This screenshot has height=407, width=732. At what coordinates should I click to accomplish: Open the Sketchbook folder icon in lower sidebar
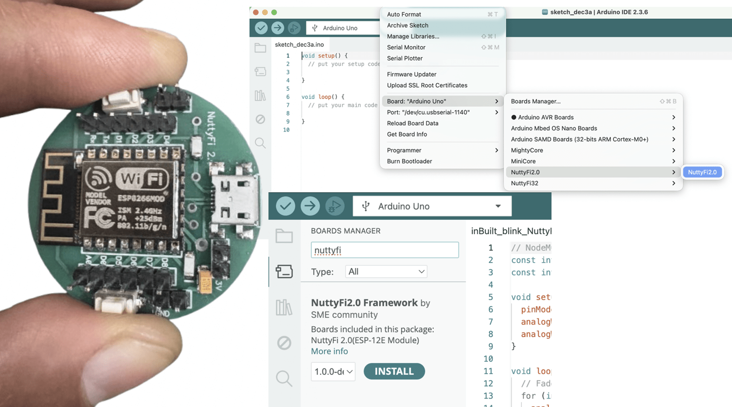tap(284, 236)
